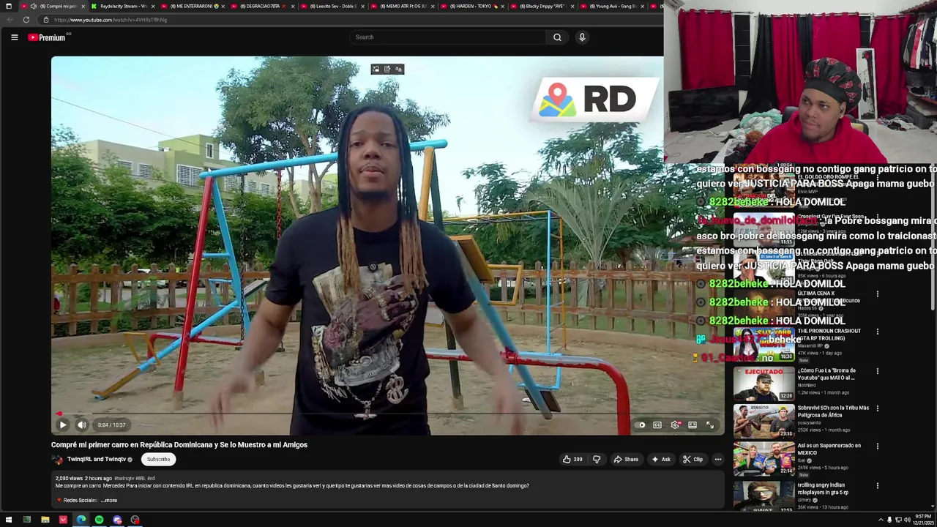Open the taskbar clock showing 9:57 PM
The height and width of the screenshot is (527, 937).
(923, 520)
